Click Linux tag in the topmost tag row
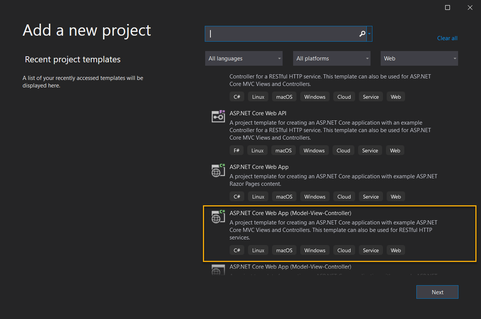Viewport: 481px width, 319px height. pyautogui.click(x=258, y=97)
